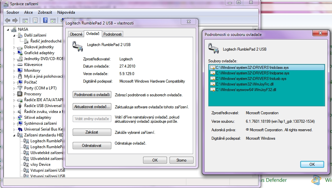Expand the Klávesnice node
Screen dimensions: 332x188
coord(14,65)
